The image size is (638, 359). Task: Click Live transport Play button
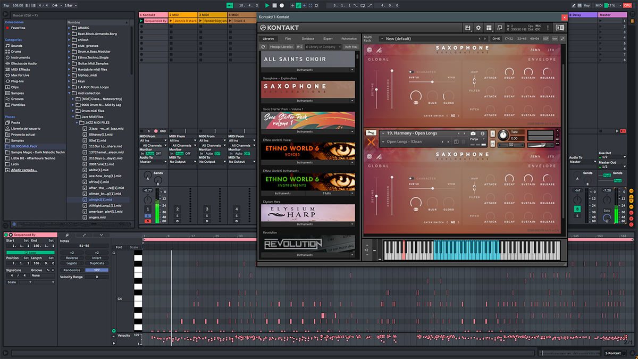[x=267, y=5]
